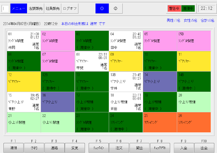Click the F8 チェックアウト button
The image size is (217, 153).
(x=160, y=148)
